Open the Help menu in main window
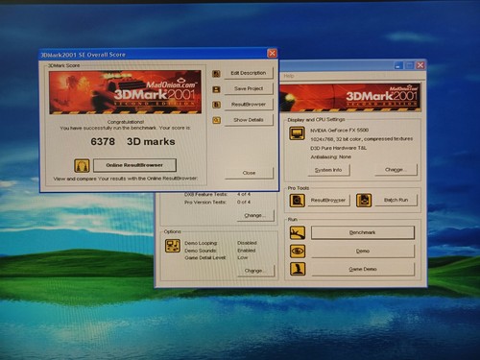Image resolution: width=480 pixels, height=360 pixels. (289, 76)
